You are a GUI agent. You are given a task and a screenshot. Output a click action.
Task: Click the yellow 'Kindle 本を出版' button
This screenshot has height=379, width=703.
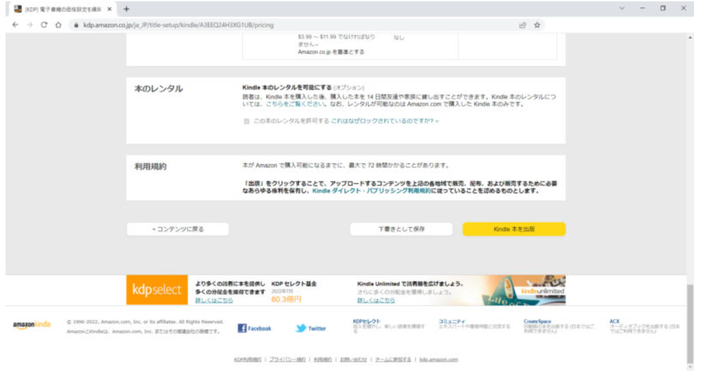coord(514,229)
